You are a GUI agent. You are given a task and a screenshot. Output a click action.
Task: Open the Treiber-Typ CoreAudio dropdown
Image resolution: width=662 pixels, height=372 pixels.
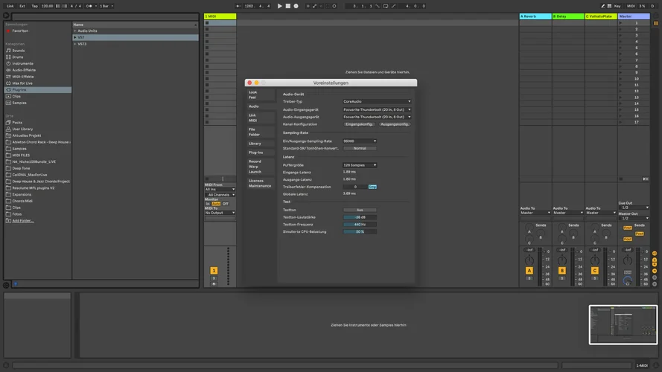click(377, 101)
